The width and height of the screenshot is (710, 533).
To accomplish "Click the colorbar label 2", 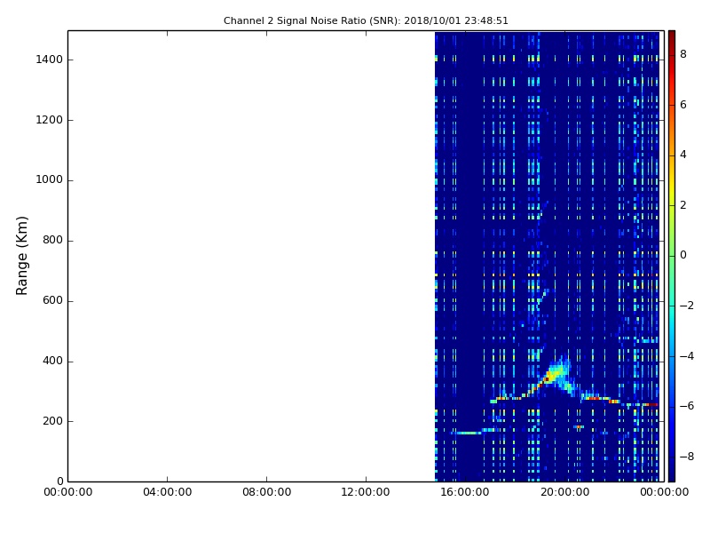I will (683, 205).
